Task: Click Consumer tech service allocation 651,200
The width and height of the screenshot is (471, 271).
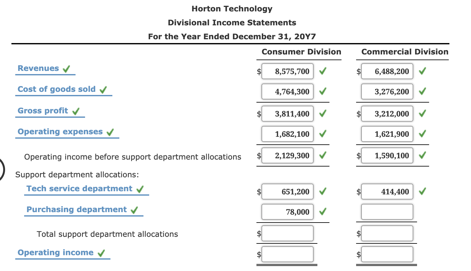Action: pyautogui.click(x=288, y=192)
